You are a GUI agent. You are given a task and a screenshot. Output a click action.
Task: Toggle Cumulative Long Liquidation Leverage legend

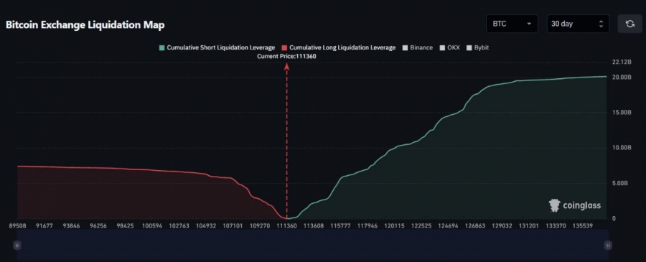click(x=338, y=48)
